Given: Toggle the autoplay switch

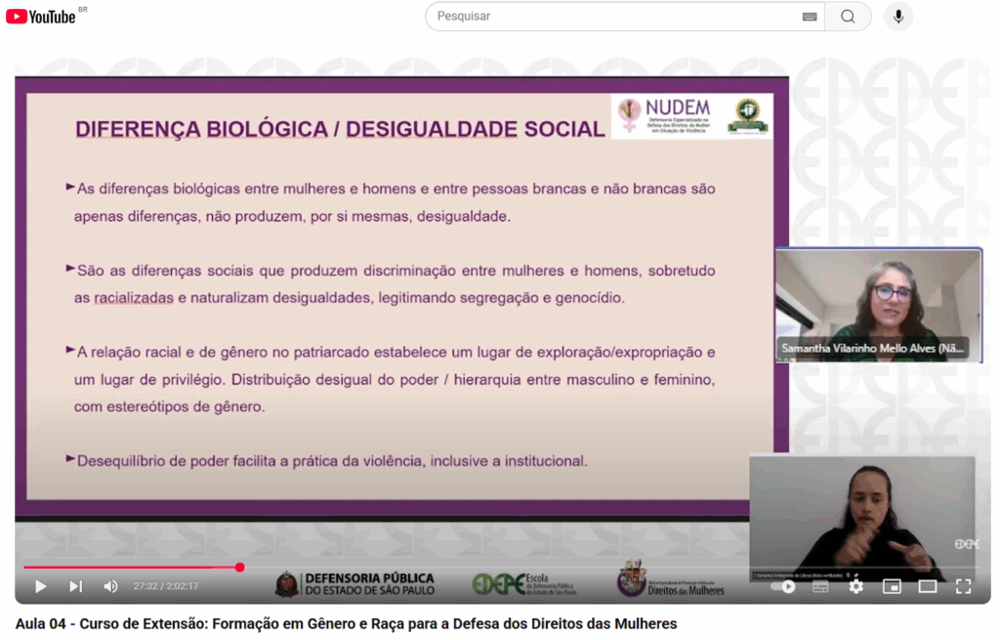Looking at the screenshot, I should (783, 586).
